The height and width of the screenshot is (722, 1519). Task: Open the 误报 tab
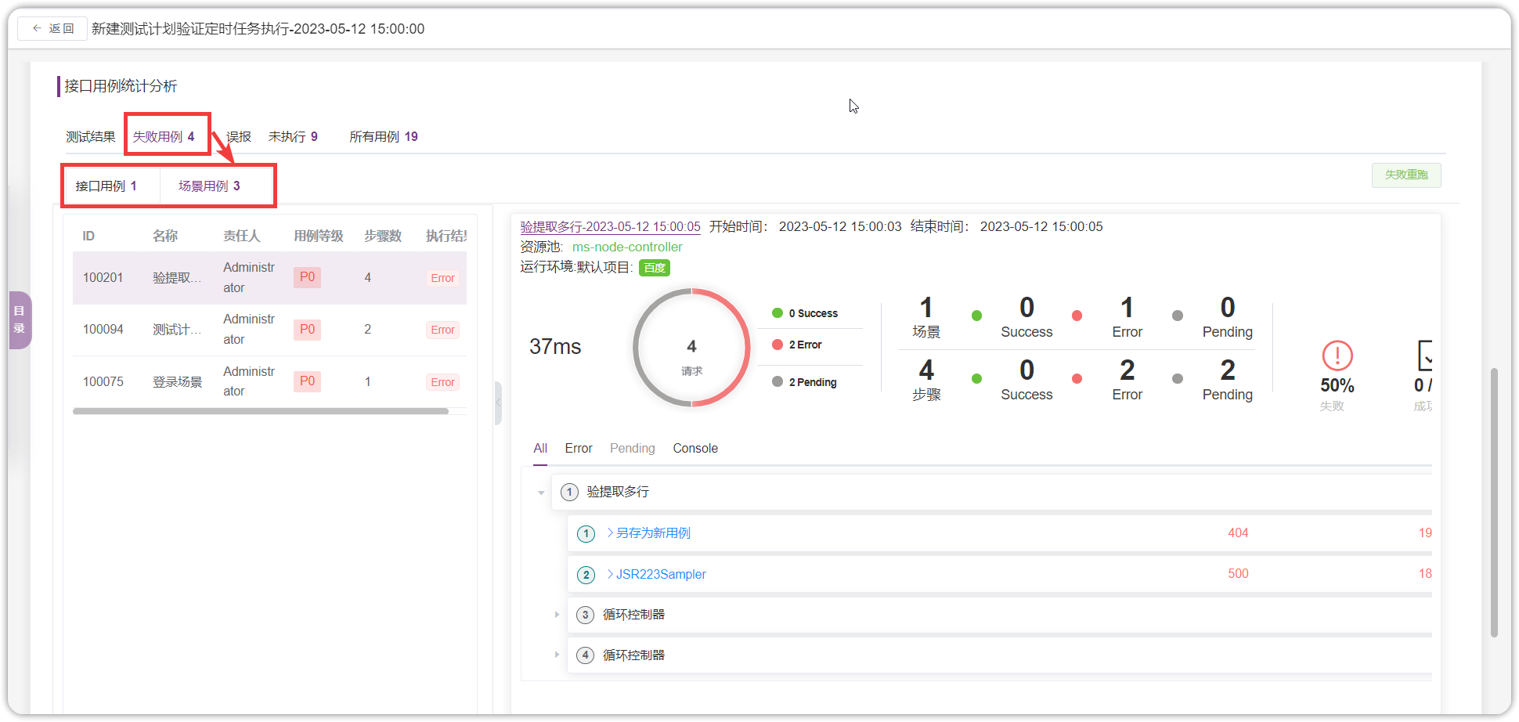pos(239,136)
